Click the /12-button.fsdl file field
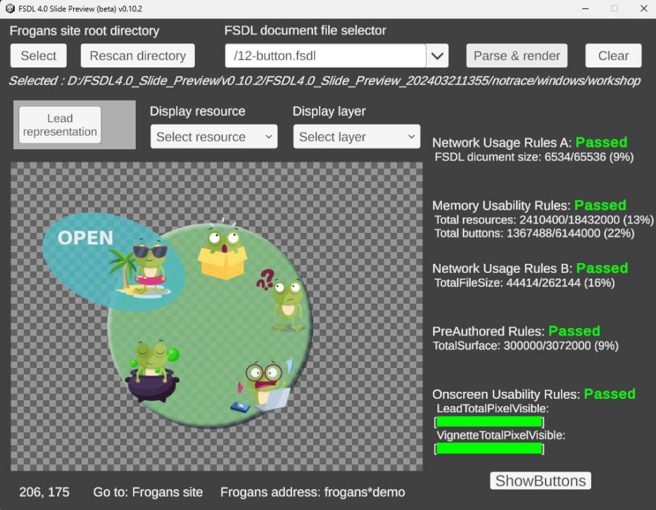Viewport: 656px width, 510px height. coord(325,56)
